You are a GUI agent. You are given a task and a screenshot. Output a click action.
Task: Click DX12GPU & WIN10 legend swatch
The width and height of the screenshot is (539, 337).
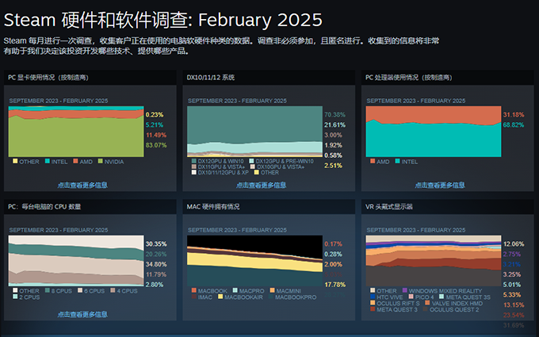pos(194,161)
